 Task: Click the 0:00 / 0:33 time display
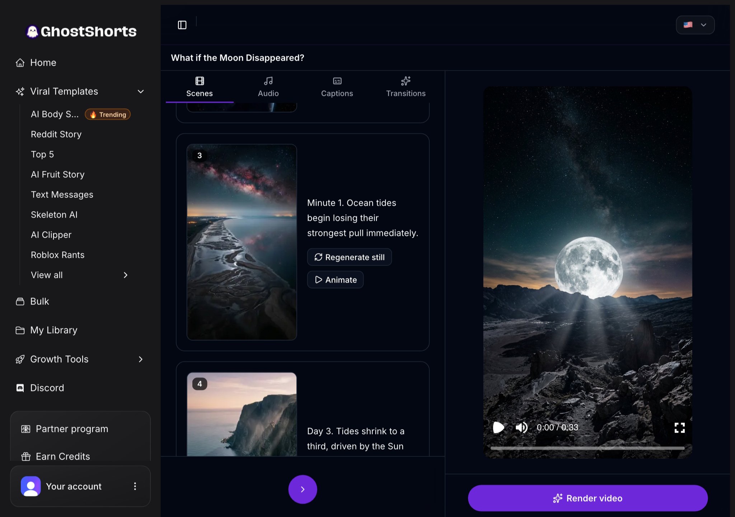[x=557, y=428]
